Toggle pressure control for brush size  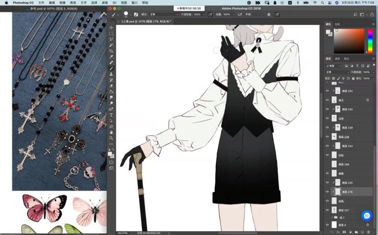point(277,15)
